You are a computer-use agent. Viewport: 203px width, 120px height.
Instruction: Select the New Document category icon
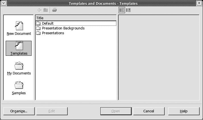(x=19, y=26)
